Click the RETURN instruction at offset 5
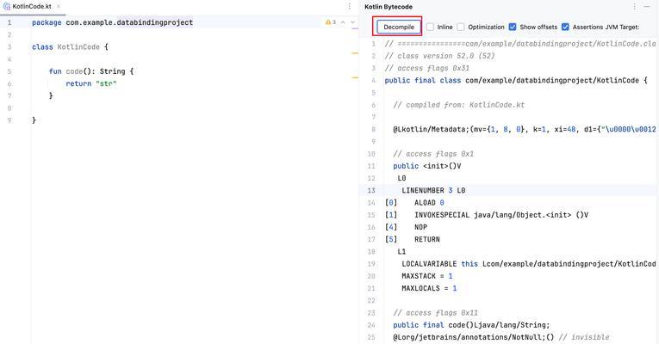Viewport: 659px width, 344px height. 427,239
